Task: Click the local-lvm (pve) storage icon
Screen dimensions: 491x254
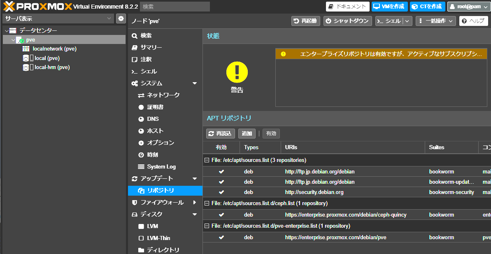Action: coord(26,67)
